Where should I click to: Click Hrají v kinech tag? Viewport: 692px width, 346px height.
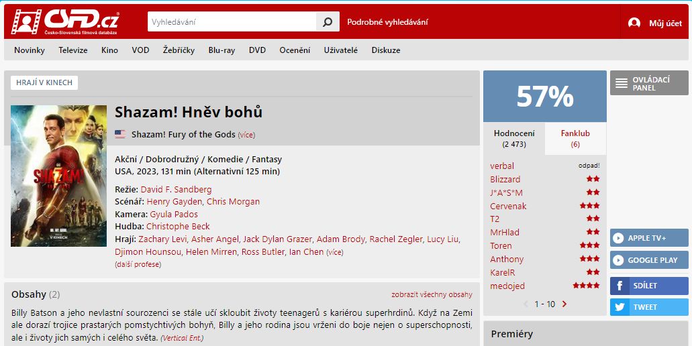(x=44, y=83)
